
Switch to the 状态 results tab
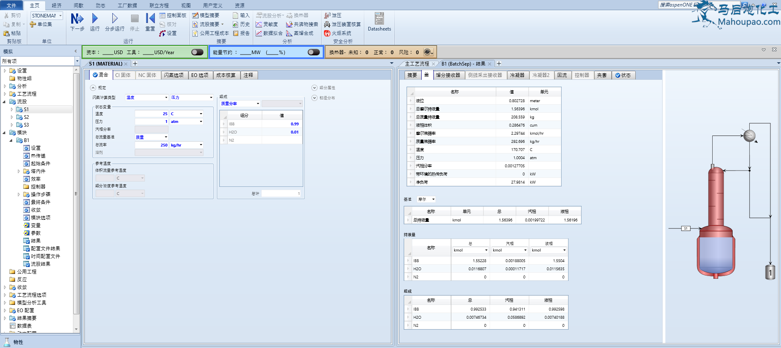click(x=623, y=75)
